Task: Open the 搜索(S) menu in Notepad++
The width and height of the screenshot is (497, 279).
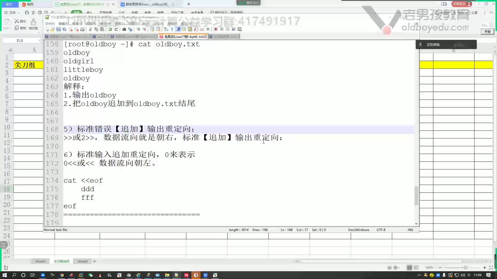Action: [x=77, y=24]
